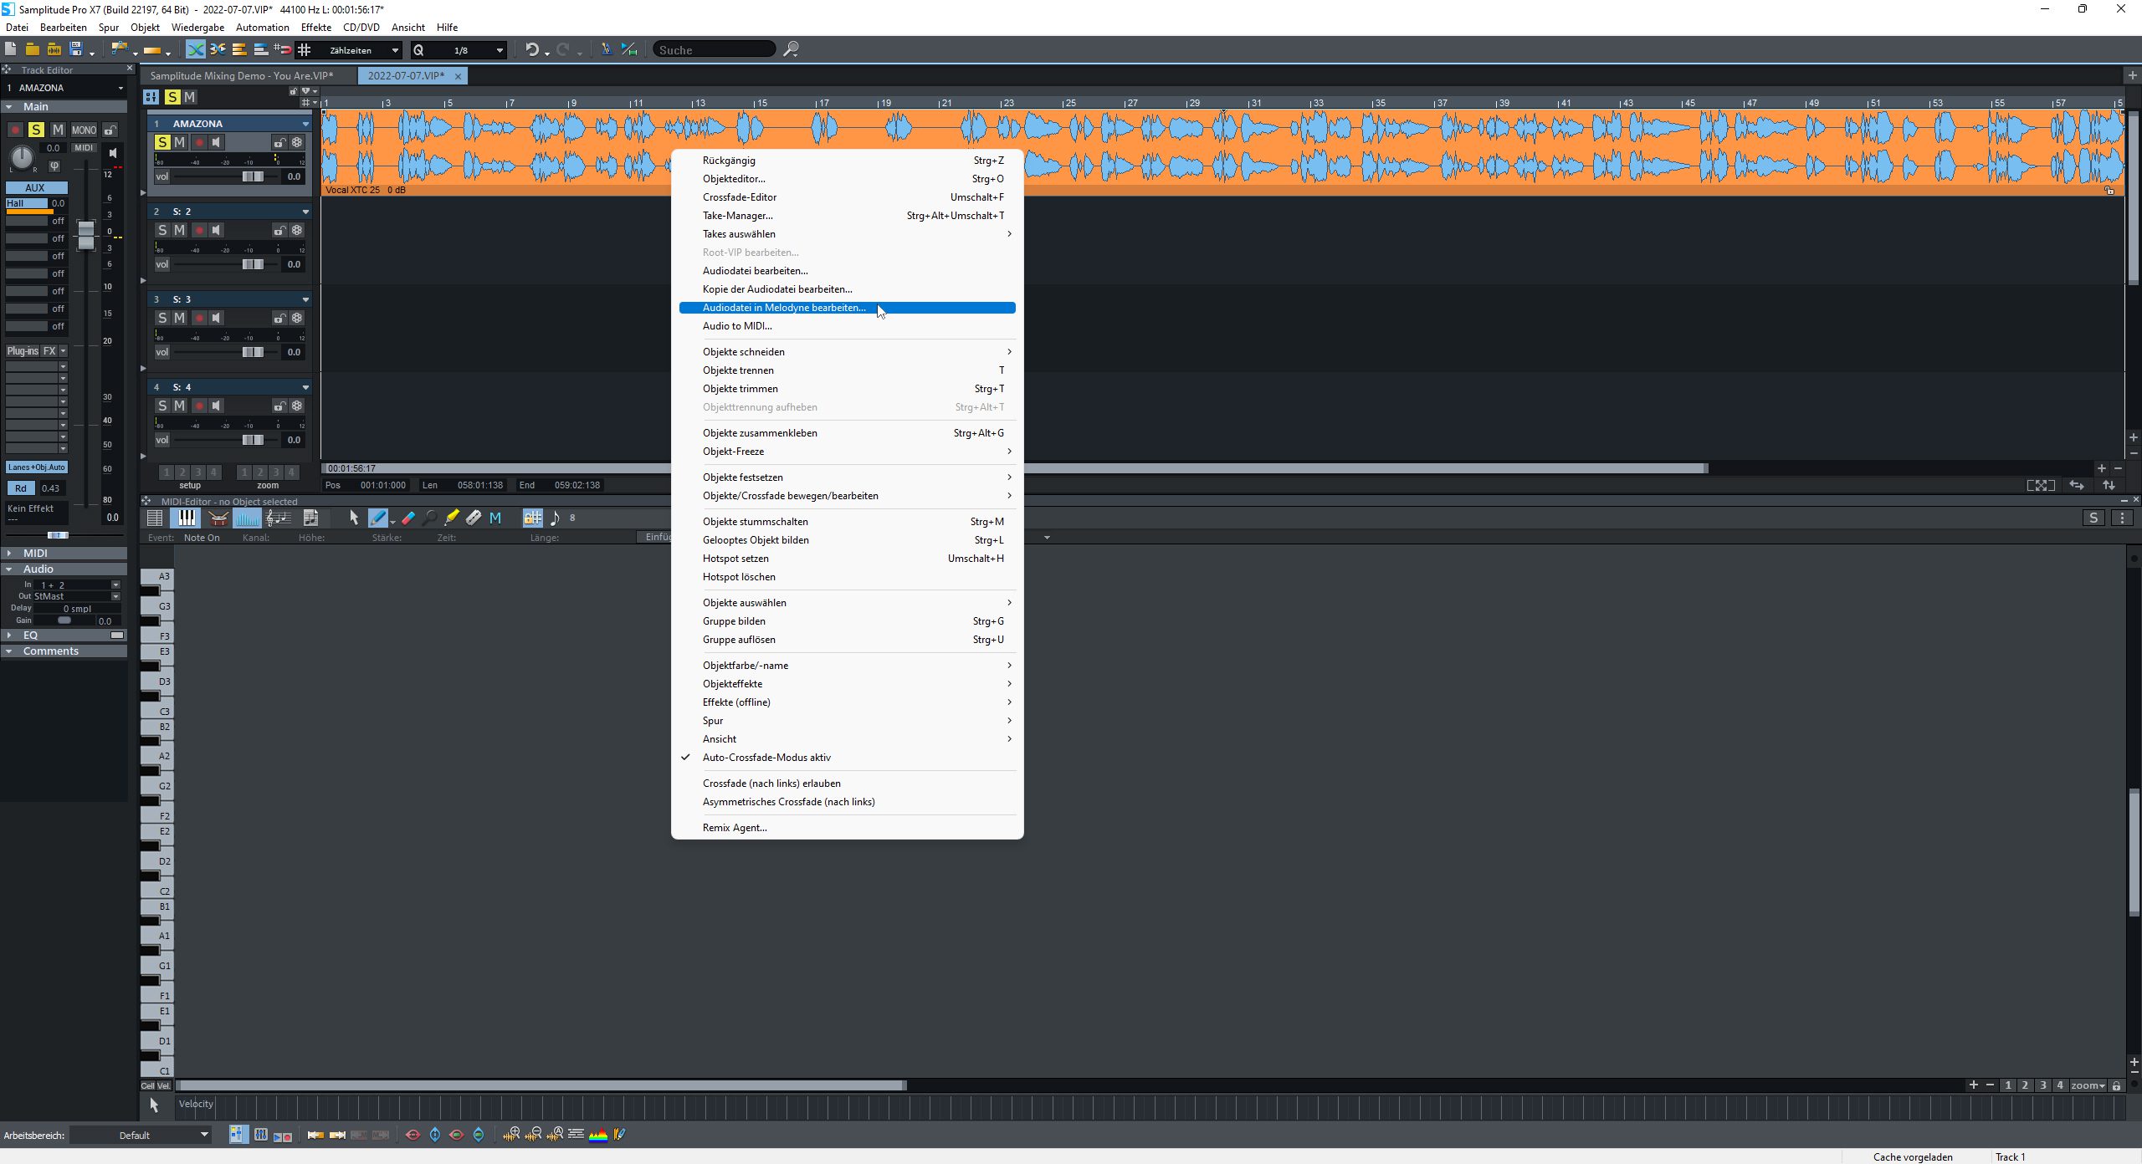Toggle the auto-crossfade toolbar icon
This screenshot has width=2142, height=1164.
coord(195,49)
